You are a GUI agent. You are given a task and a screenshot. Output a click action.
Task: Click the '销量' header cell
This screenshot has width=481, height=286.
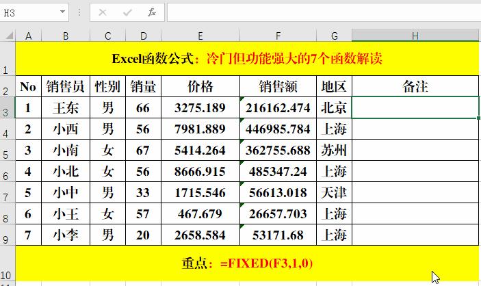click(x=143, y=86)
